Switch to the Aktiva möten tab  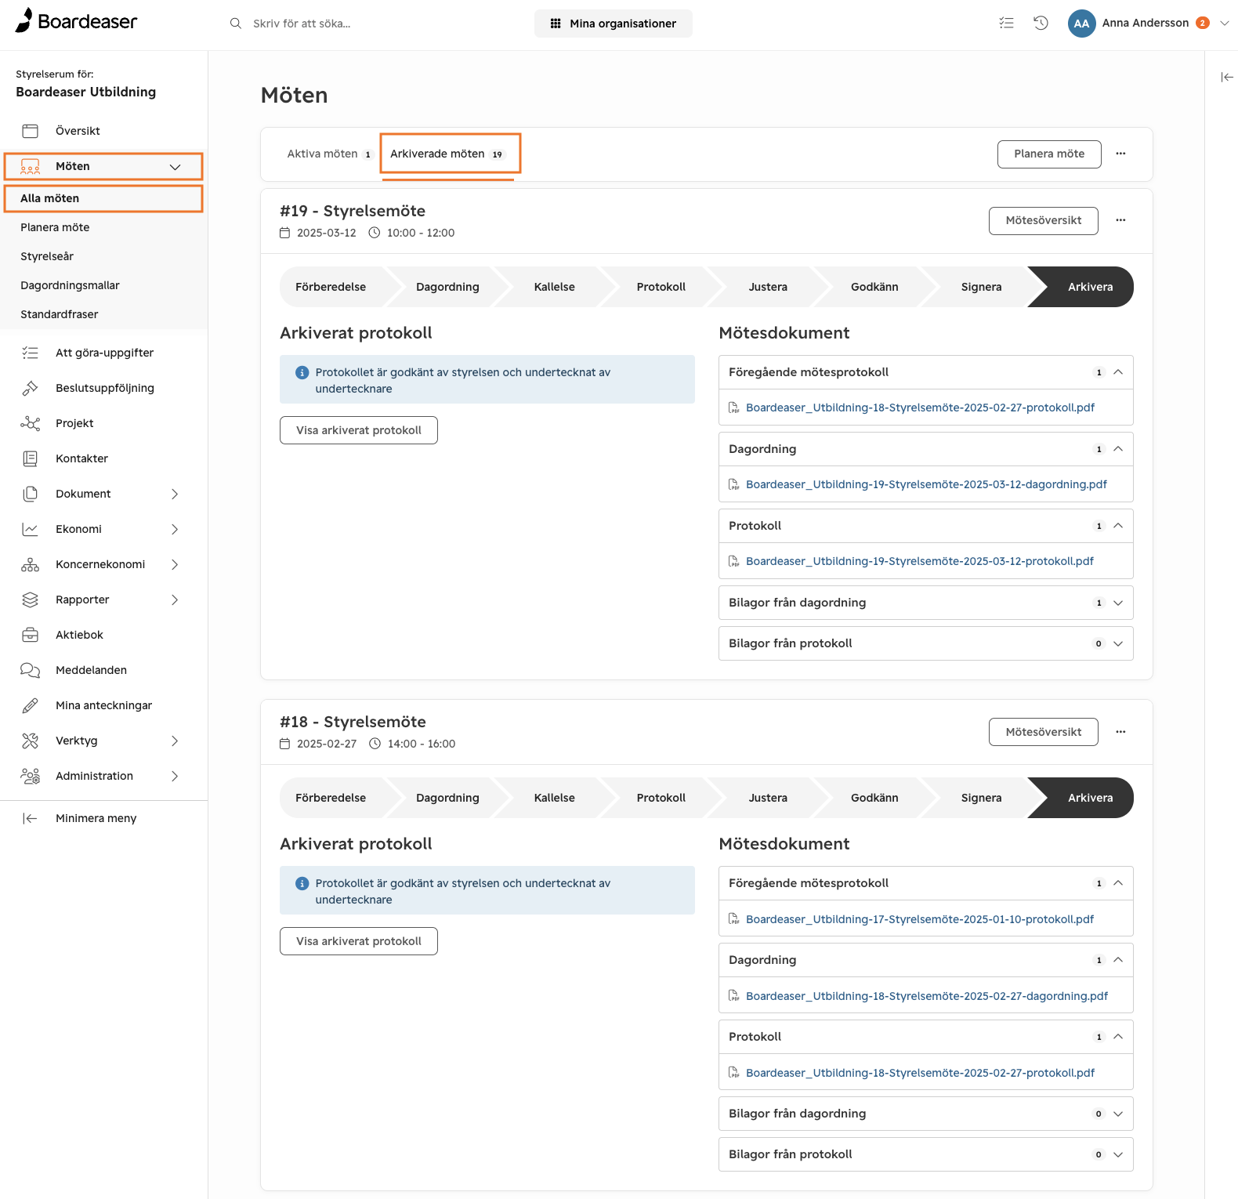[x=328, y=154]
